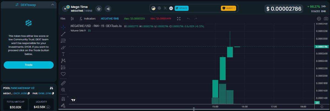Viewport: 330px width, 111px height.
Task: Click the $ 0.00002786 price display
Action: point(284,9)
